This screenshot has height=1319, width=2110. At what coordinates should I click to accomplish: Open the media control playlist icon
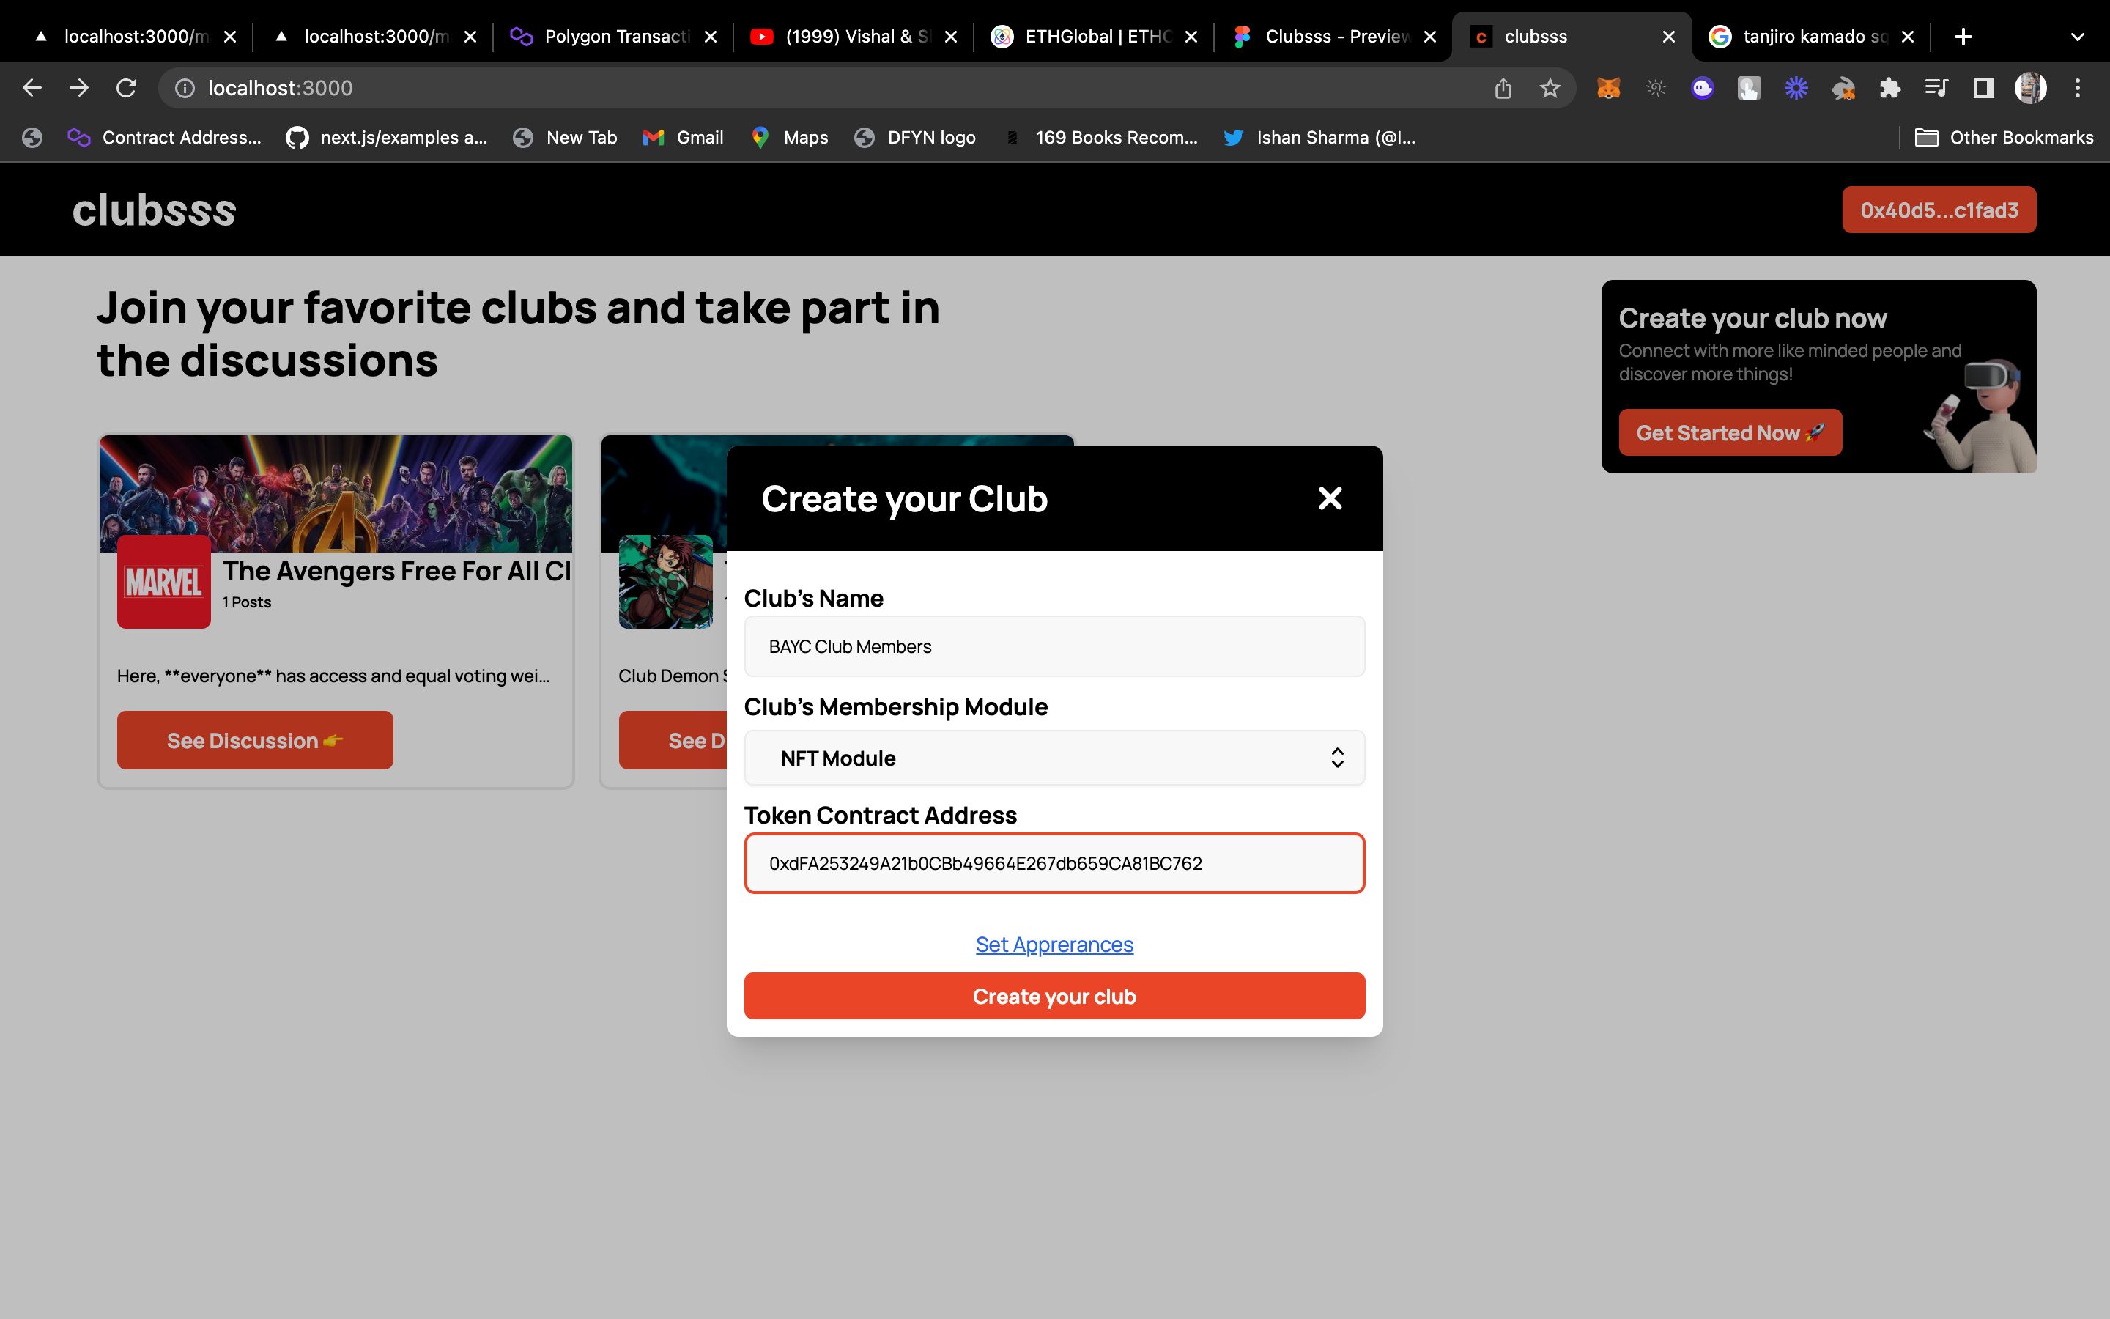(x=1936, y=88)
